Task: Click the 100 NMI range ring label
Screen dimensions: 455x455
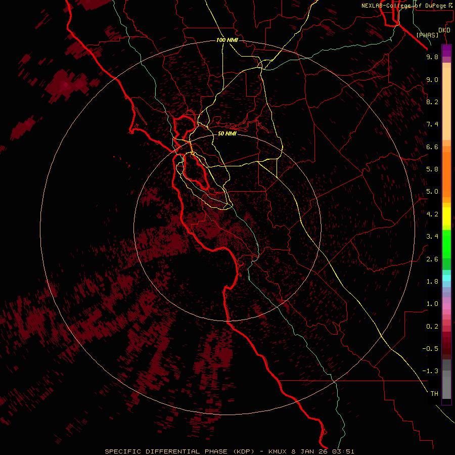Action: (x=227, y=40)
